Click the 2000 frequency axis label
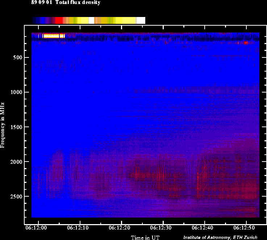267x240 pixels. click(16, 162)
